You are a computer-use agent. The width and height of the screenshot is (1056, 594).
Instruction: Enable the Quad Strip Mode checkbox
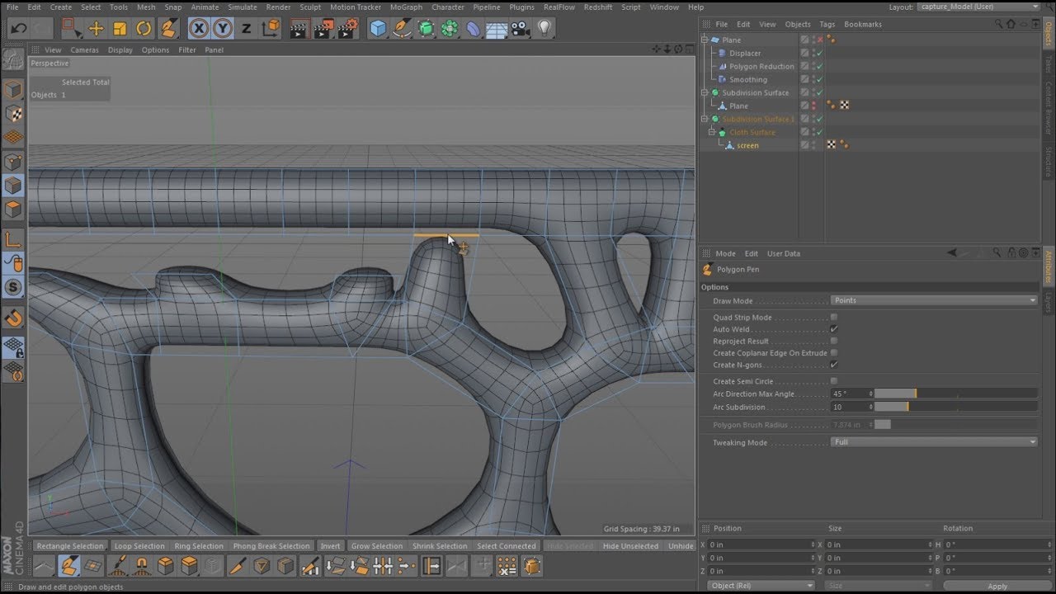834,318
